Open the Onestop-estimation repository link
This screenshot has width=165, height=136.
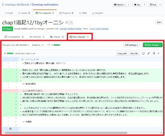tap(45, 4)
